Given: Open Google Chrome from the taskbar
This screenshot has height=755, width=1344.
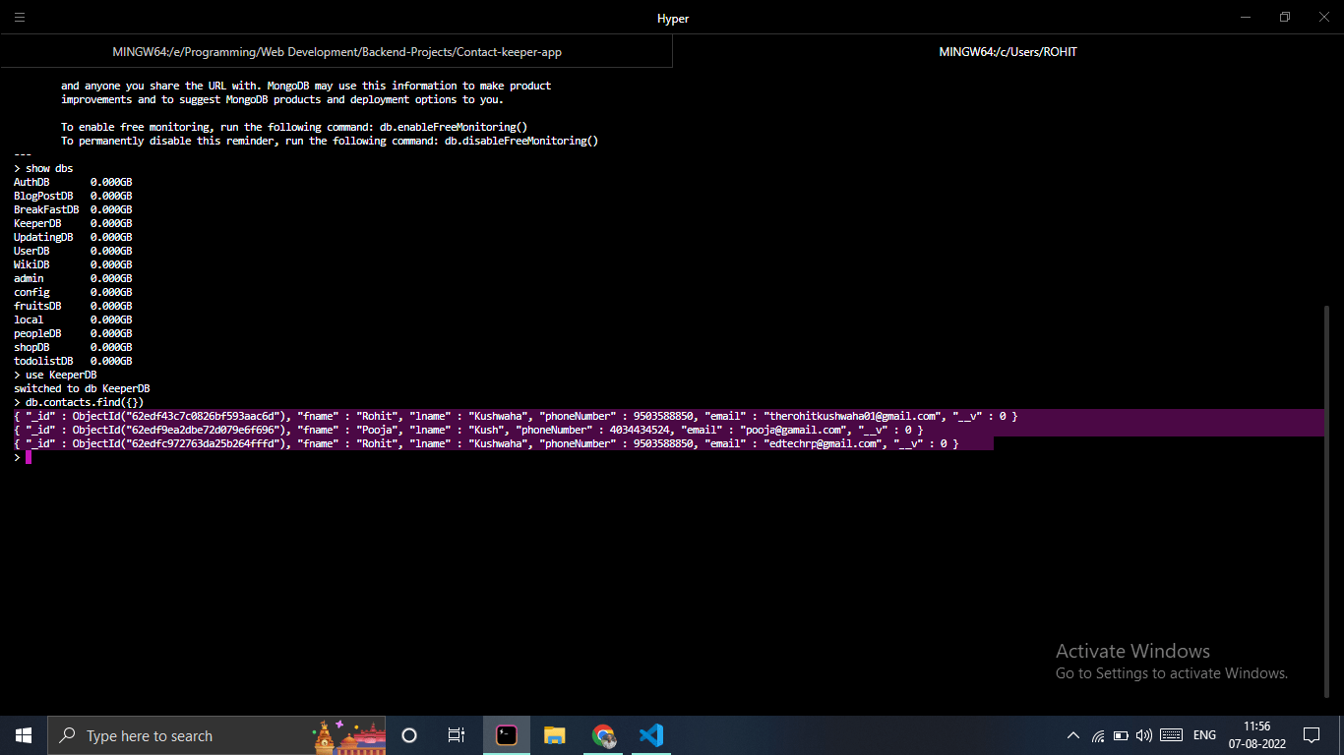Looking at the screenshot, I should click(x=603, y=735).
